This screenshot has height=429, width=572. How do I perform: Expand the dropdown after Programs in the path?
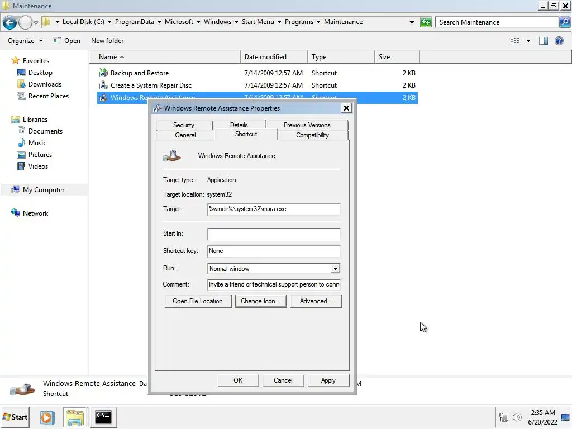[x=318, y=22]
